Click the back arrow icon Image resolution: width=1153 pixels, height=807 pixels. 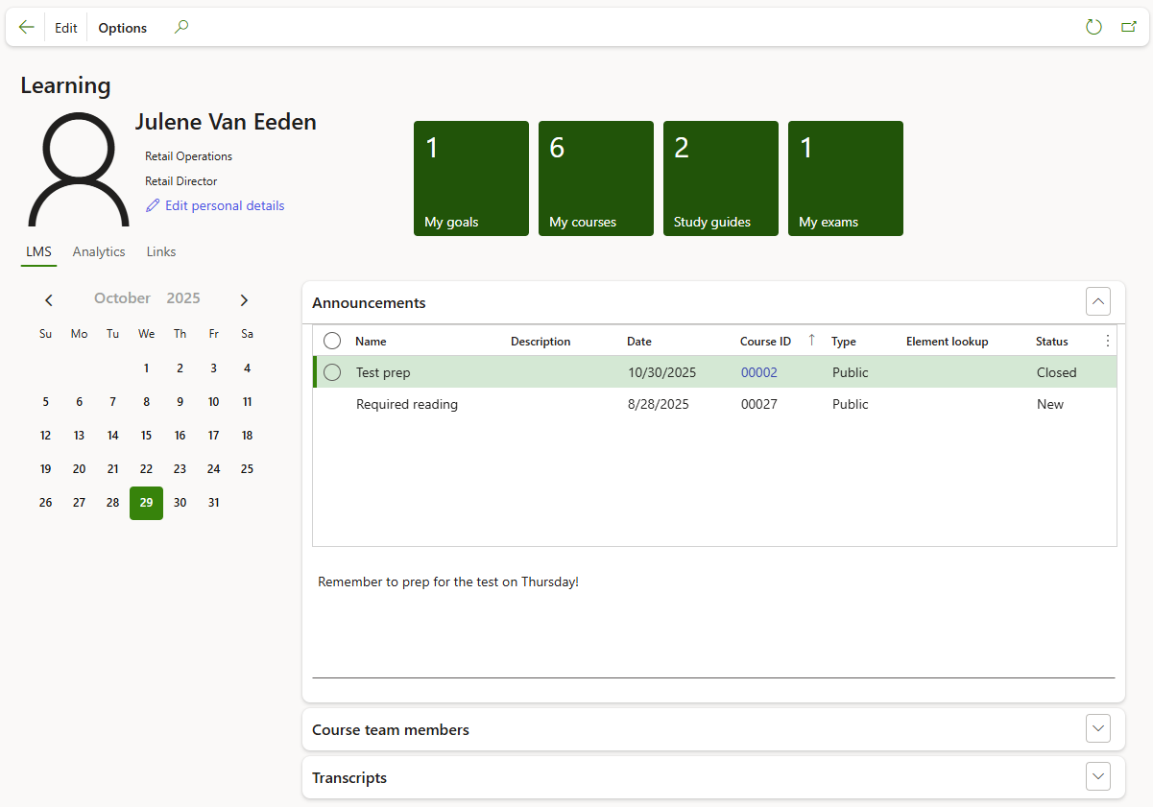[x=26, y=27]
